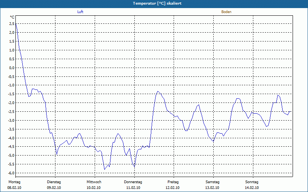
Task: Click the -5,0 y-axis value
Action: coord(11,156)
